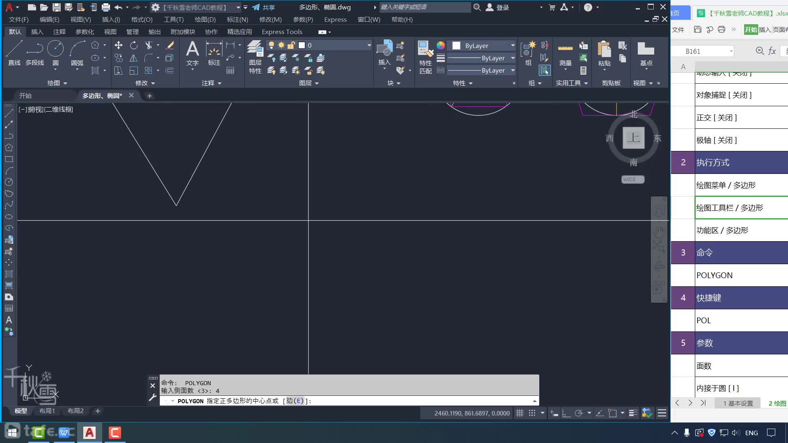Click the WCS button under the view cube

point(632,179)
